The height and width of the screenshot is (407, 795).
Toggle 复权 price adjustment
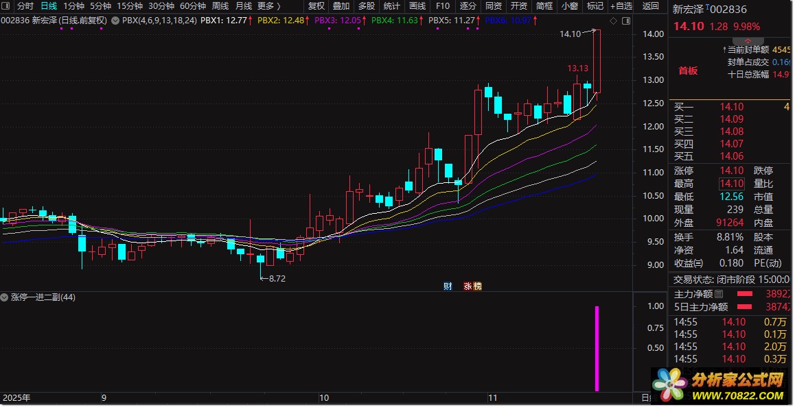(316, 6)
